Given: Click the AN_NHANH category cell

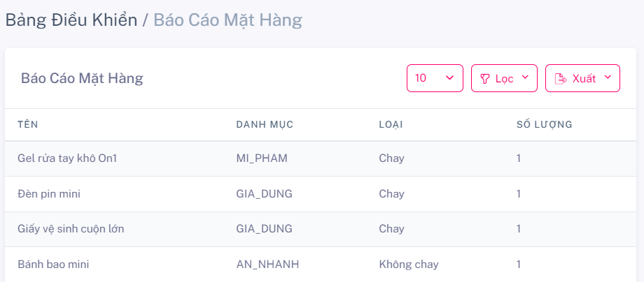Looking at the screenshot, I should click(267, 265).
